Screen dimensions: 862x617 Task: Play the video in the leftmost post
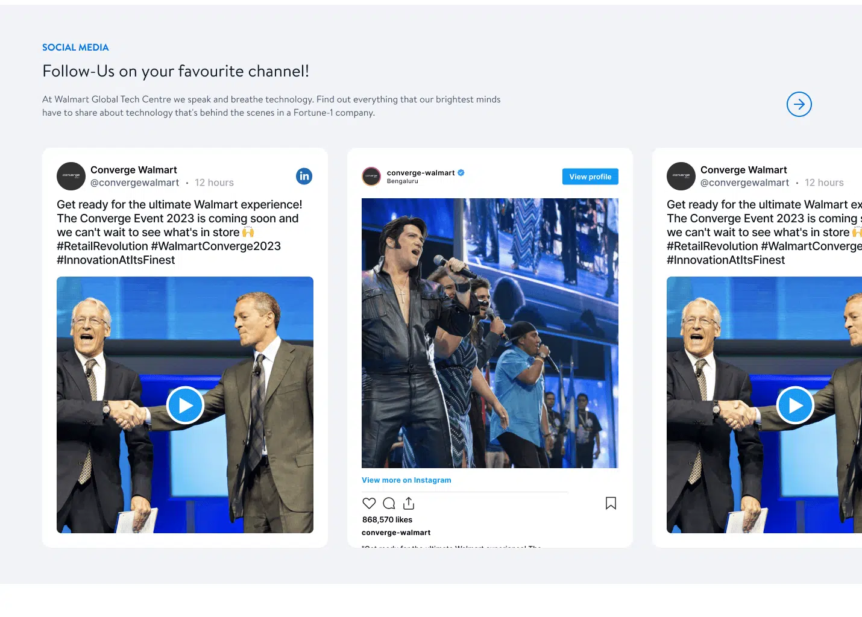(x=185, y=405)
